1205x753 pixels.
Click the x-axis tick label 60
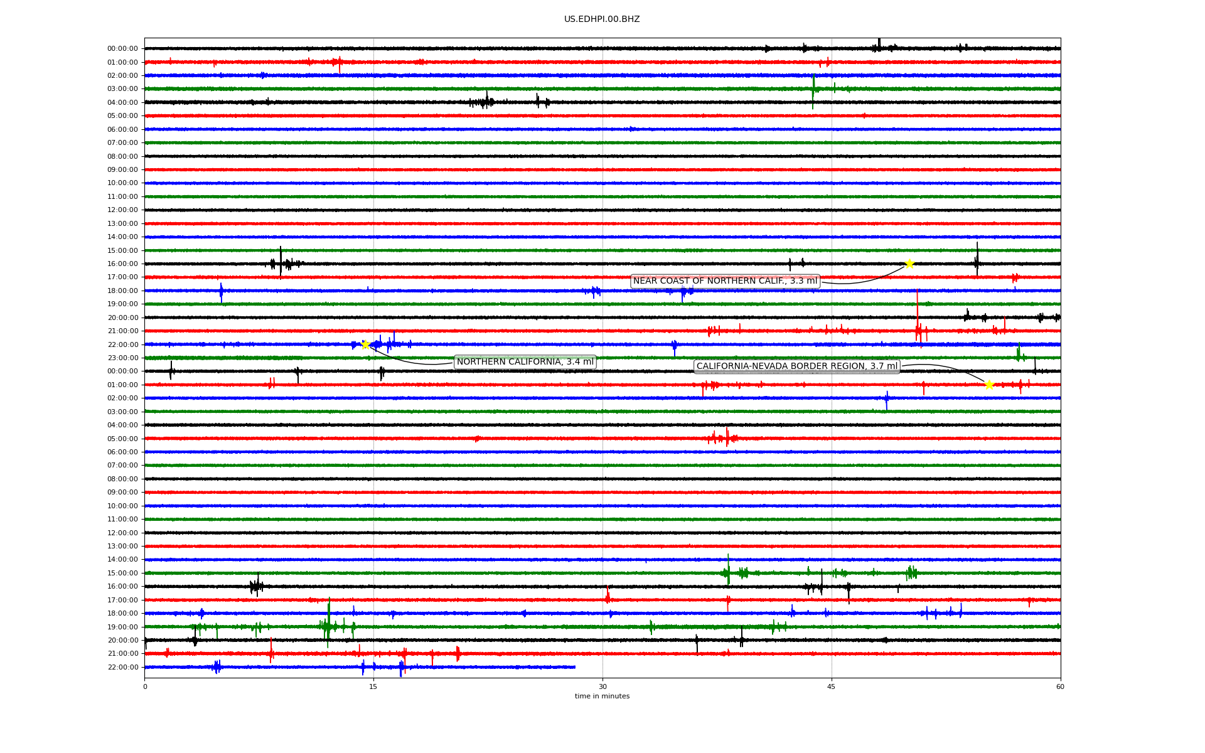point(1060,686)
